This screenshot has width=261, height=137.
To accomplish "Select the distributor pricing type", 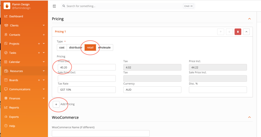I will (75, 48).
